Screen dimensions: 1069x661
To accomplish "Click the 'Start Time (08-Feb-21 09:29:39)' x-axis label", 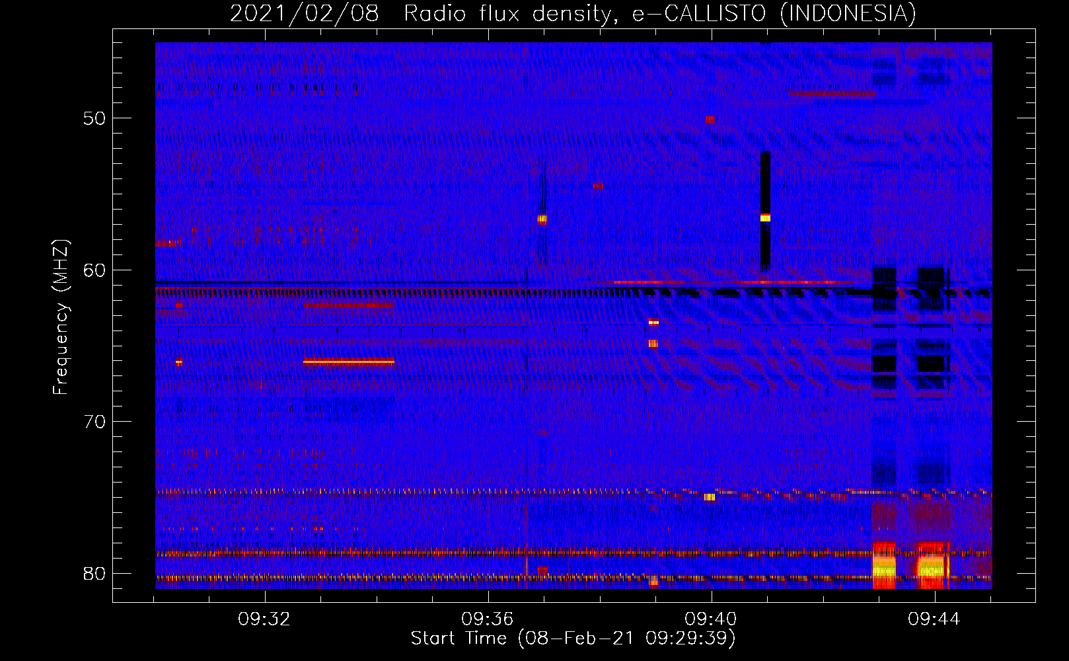I will [573, 639].
